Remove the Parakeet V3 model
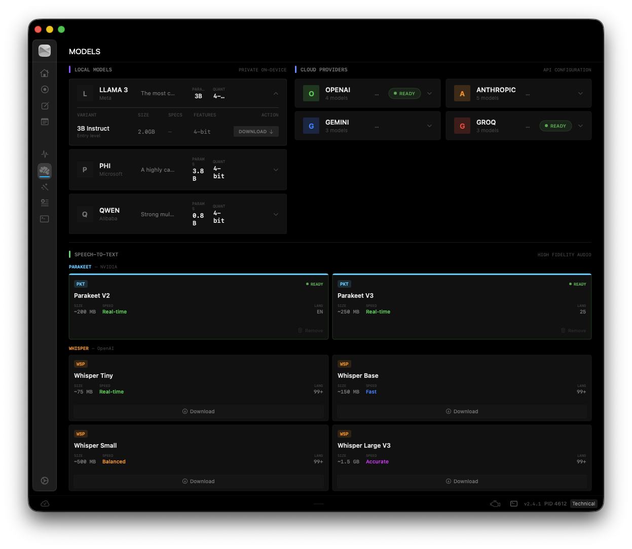This screenshot has height=549, width=632. click(573, 330)
